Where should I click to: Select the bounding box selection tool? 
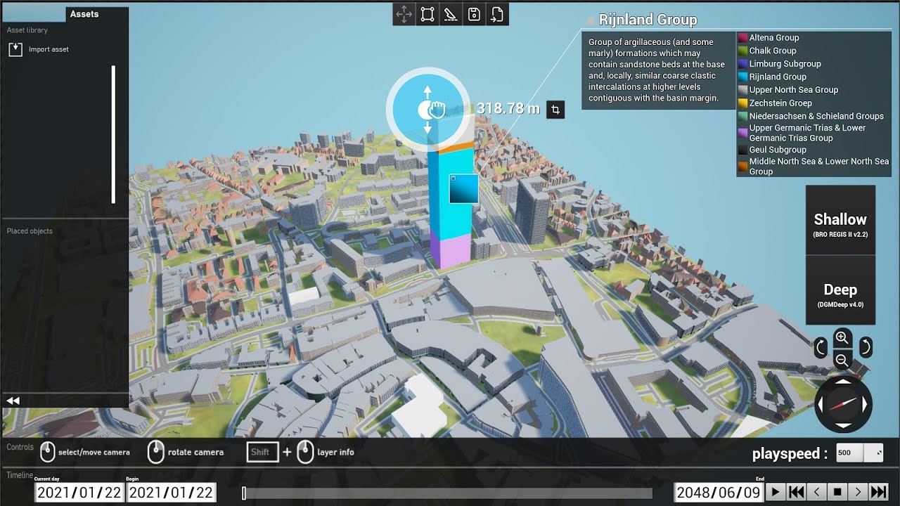point(427,14)
